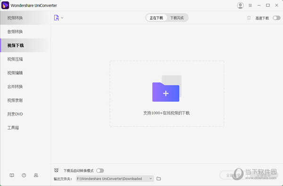The image size is (283, 186).
Task: Select 视频编辑 in sidebar
Action: pyautogui.click(x=25, y=73)
